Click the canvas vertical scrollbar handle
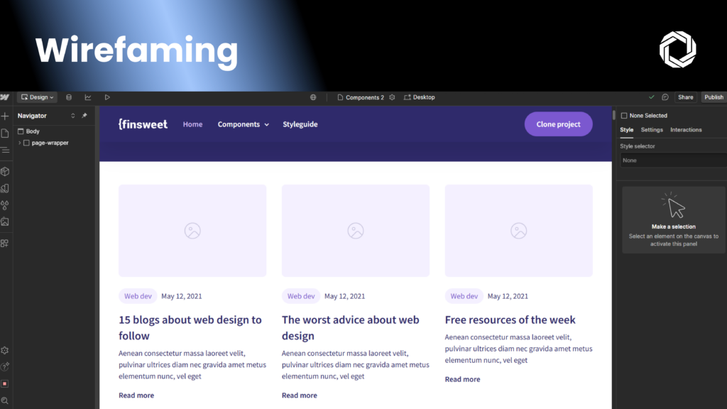Image resolution: width=727 pixels, height=409 pixels. pos(614,114)
